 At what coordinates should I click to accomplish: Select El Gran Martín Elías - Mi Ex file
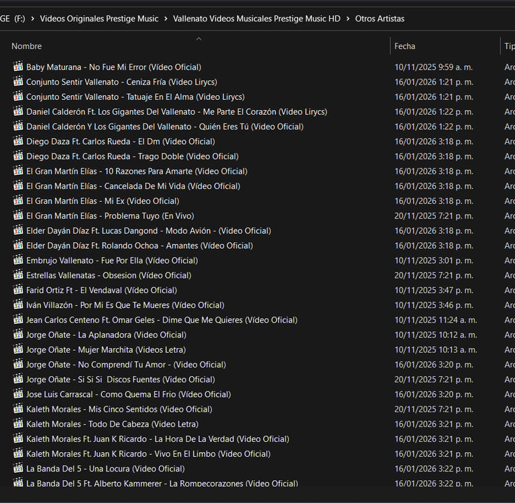coord(103,201)
